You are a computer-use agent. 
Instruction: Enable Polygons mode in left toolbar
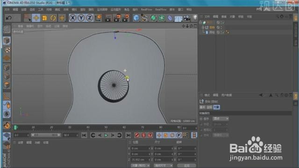pos(7,85)
